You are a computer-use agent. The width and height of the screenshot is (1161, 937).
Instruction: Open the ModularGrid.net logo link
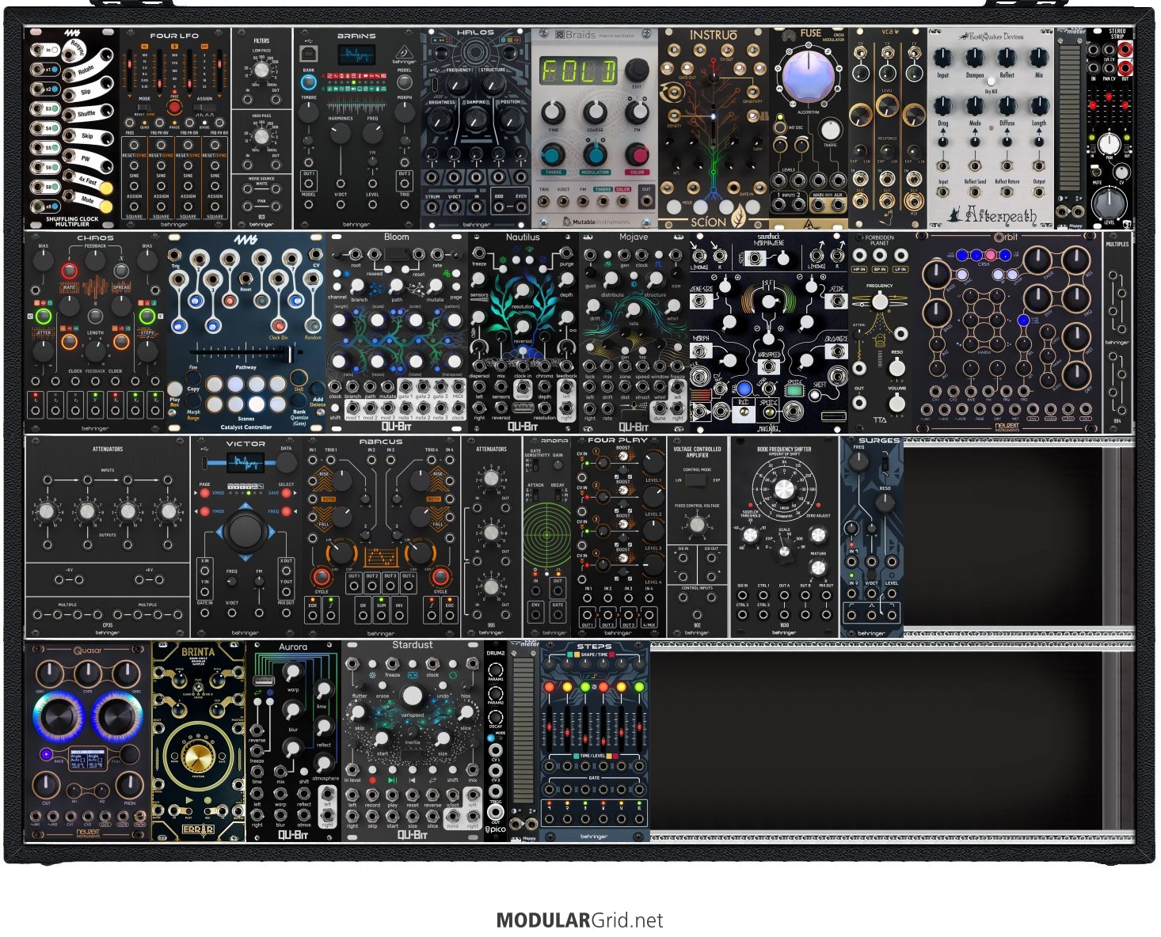[580, 920]
